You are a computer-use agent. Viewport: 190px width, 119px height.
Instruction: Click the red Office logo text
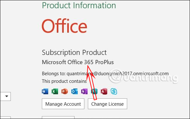pos(64,26)
